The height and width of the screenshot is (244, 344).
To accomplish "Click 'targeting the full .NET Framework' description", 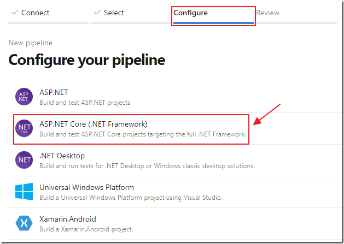I will [196, 134].
